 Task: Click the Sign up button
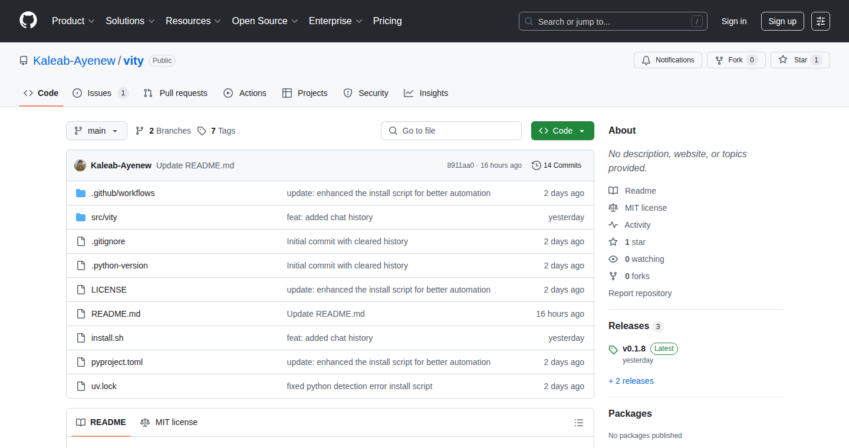[x=782, y=21]
